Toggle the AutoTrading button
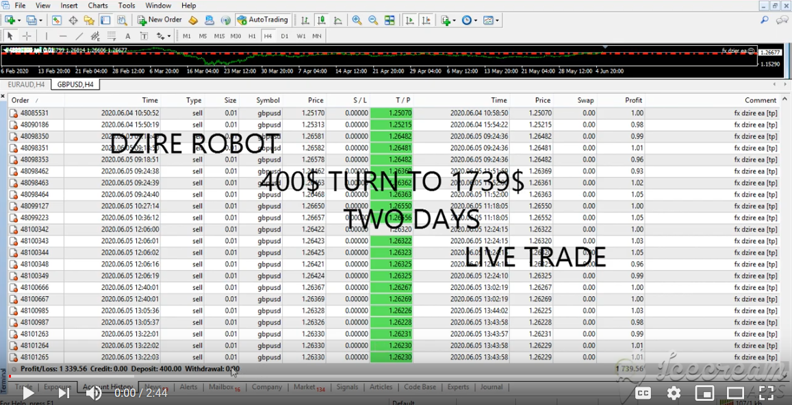Screen dimensions: 792x405 coord(264,21)
